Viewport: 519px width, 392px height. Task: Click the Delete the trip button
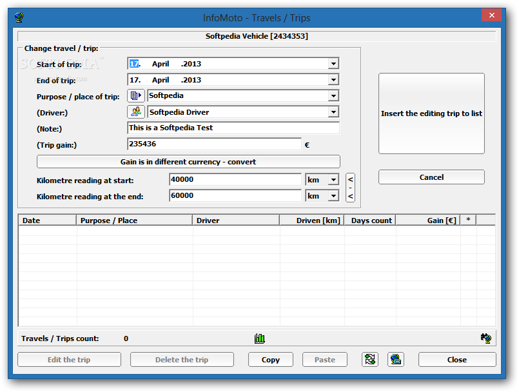[182, 360]
